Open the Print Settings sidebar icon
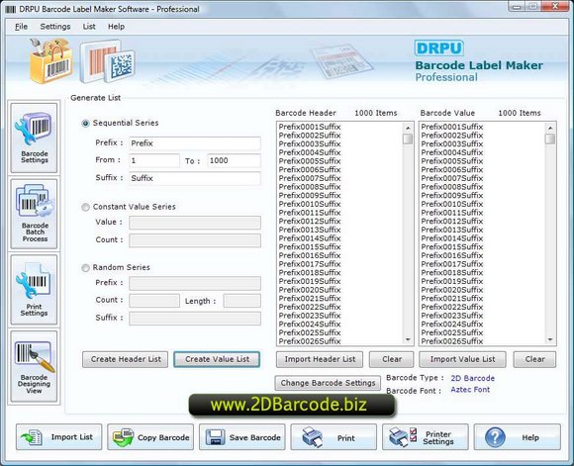 [34, 290]
